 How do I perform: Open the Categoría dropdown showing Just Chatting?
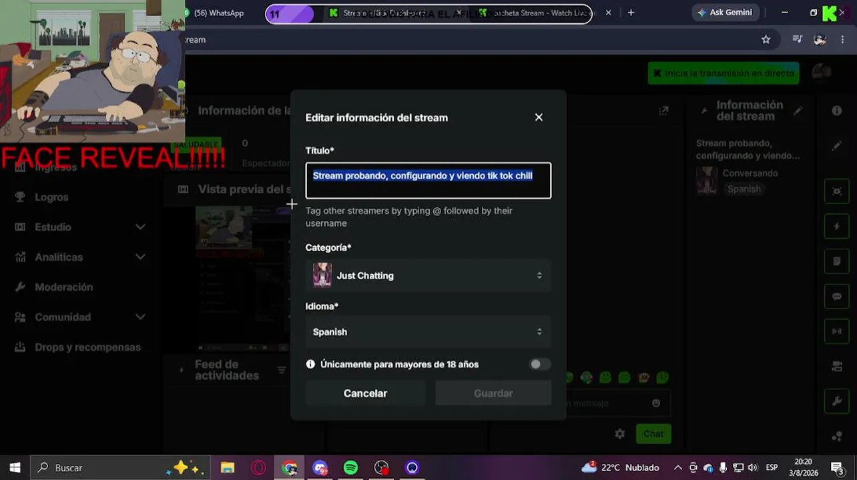pyautogui.click(x=429, y=275)
